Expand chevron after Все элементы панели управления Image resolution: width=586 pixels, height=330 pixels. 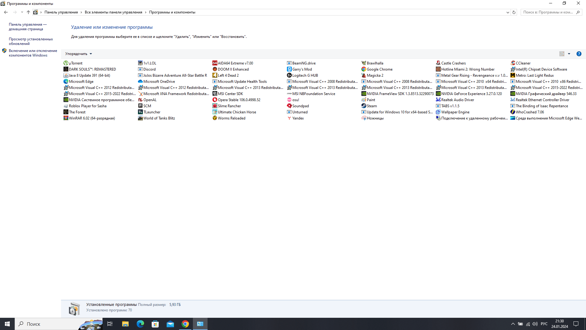tap(146, 12)
